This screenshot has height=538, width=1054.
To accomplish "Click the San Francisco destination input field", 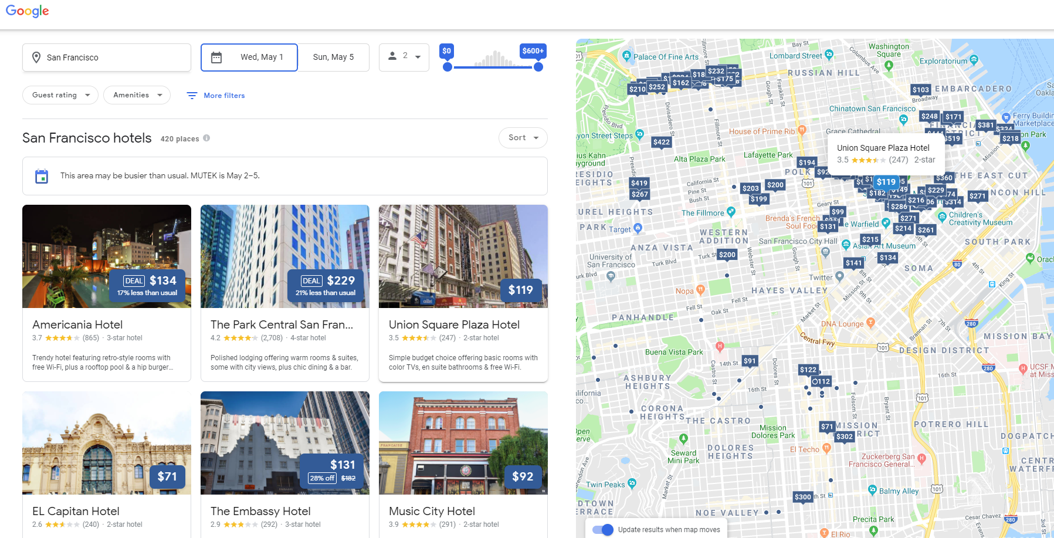I will [106, 57].
